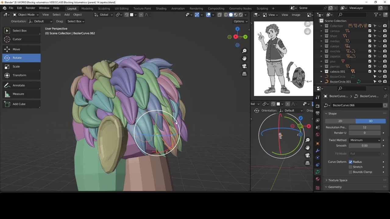Expand the cabeza.001 collection
This screenshot has width=390, height=219.
321,71
